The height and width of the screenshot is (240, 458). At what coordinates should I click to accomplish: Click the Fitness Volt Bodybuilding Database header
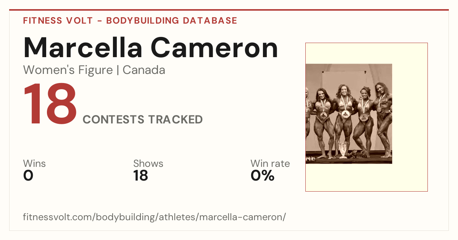(130, 21)
